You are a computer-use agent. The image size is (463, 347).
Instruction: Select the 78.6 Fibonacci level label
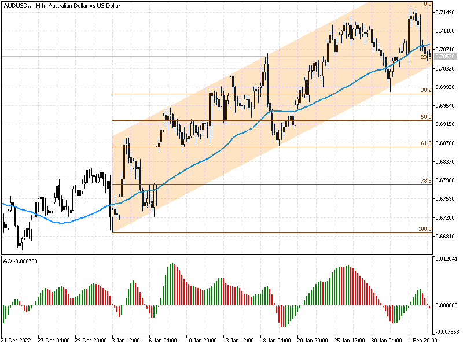(x=426, y=181)
